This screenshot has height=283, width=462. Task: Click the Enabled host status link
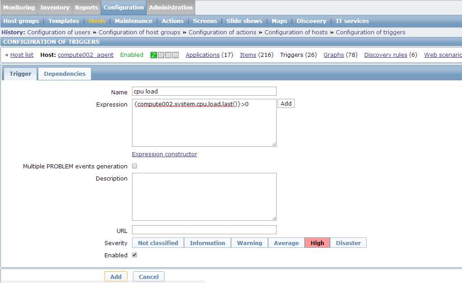132,55
